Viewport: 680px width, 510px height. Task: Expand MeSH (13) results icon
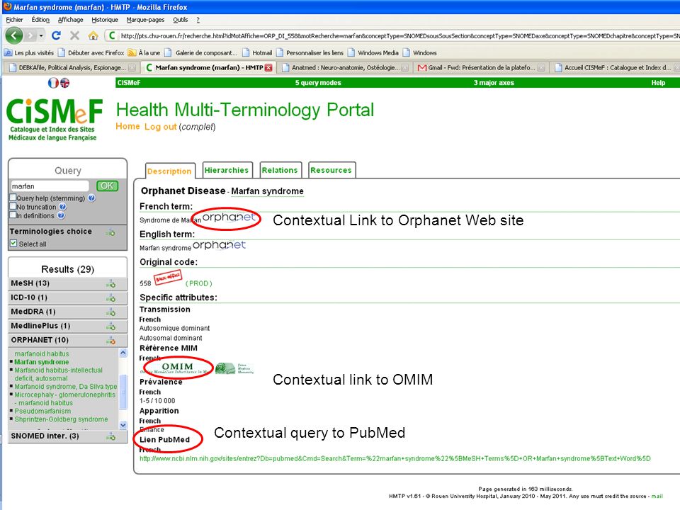[x=110, y=283]
